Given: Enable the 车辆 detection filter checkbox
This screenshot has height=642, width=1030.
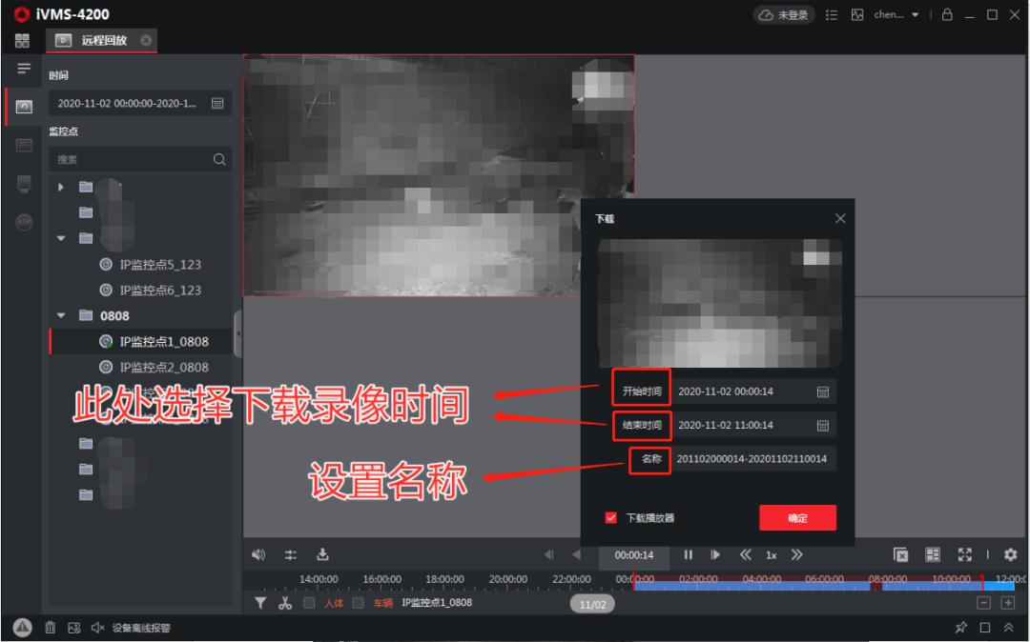Looking at the screenshot, I should click(359, 603).
